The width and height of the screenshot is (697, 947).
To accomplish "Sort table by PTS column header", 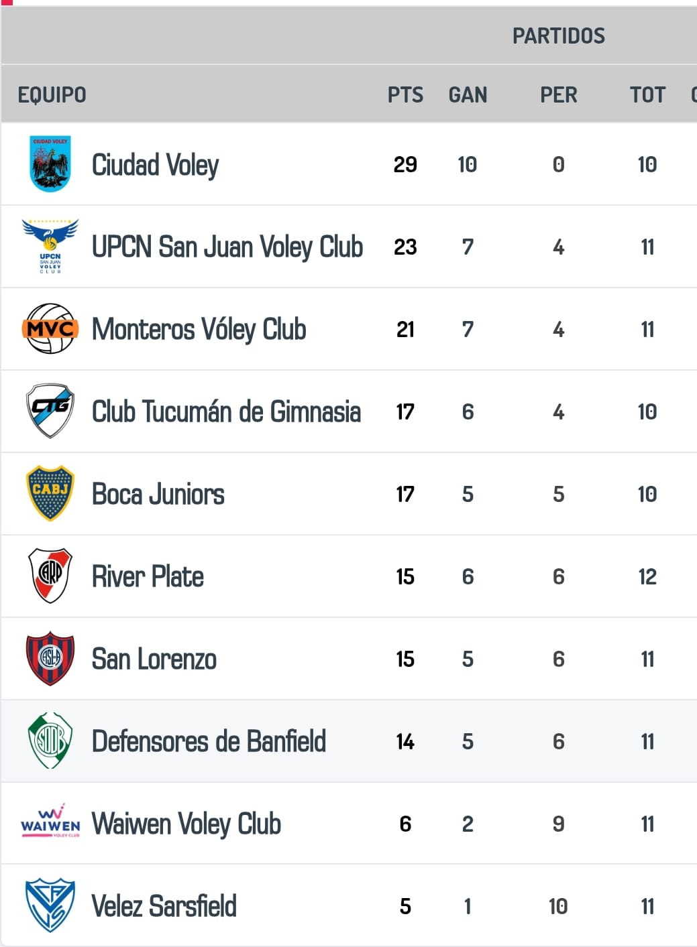I will point(405,95).
